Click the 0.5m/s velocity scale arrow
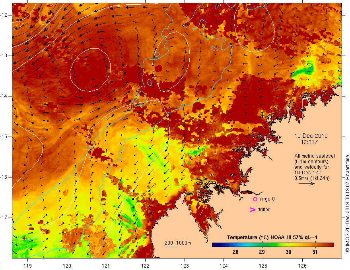The image size is (350, 270). [x=307, y=183]
